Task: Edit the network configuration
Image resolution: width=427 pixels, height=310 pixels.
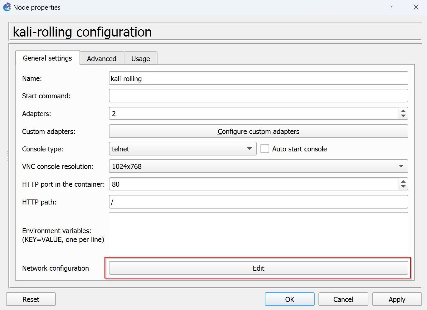Action: click(x=258, y=268)
